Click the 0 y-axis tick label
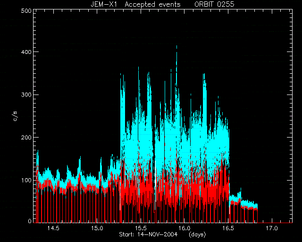The height and width of the screenshot is (242, 302). (x=30, y=221)
